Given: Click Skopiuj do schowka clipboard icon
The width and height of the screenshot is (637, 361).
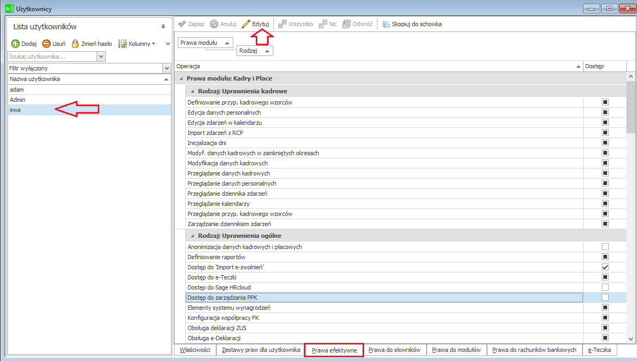Looking at the screenshot, I should [386, 25].
